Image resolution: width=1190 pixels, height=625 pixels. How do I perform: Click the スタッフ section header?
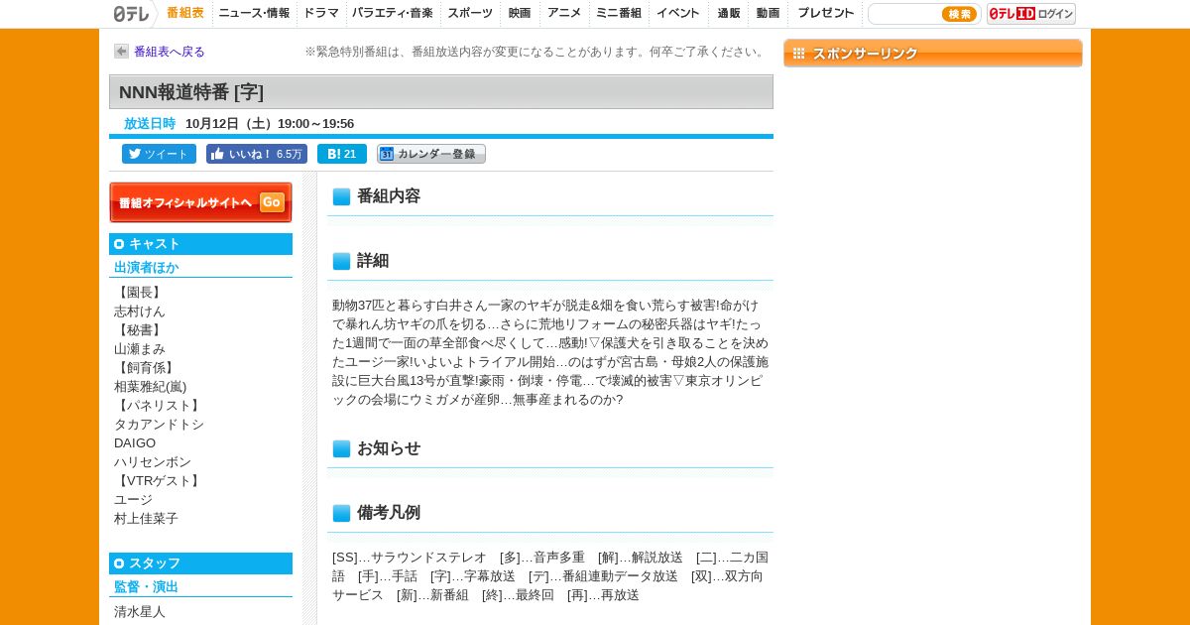pos(200,563)
